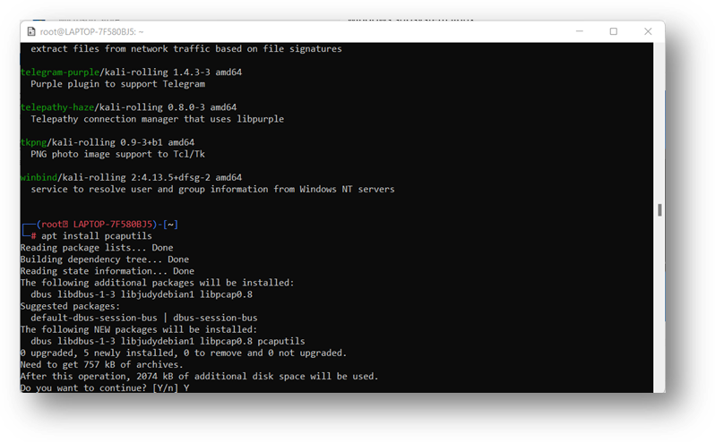Click the terminal icon in the title bar
The height and width of the screenshot is (442, 715).
click(x=30, y=31)
